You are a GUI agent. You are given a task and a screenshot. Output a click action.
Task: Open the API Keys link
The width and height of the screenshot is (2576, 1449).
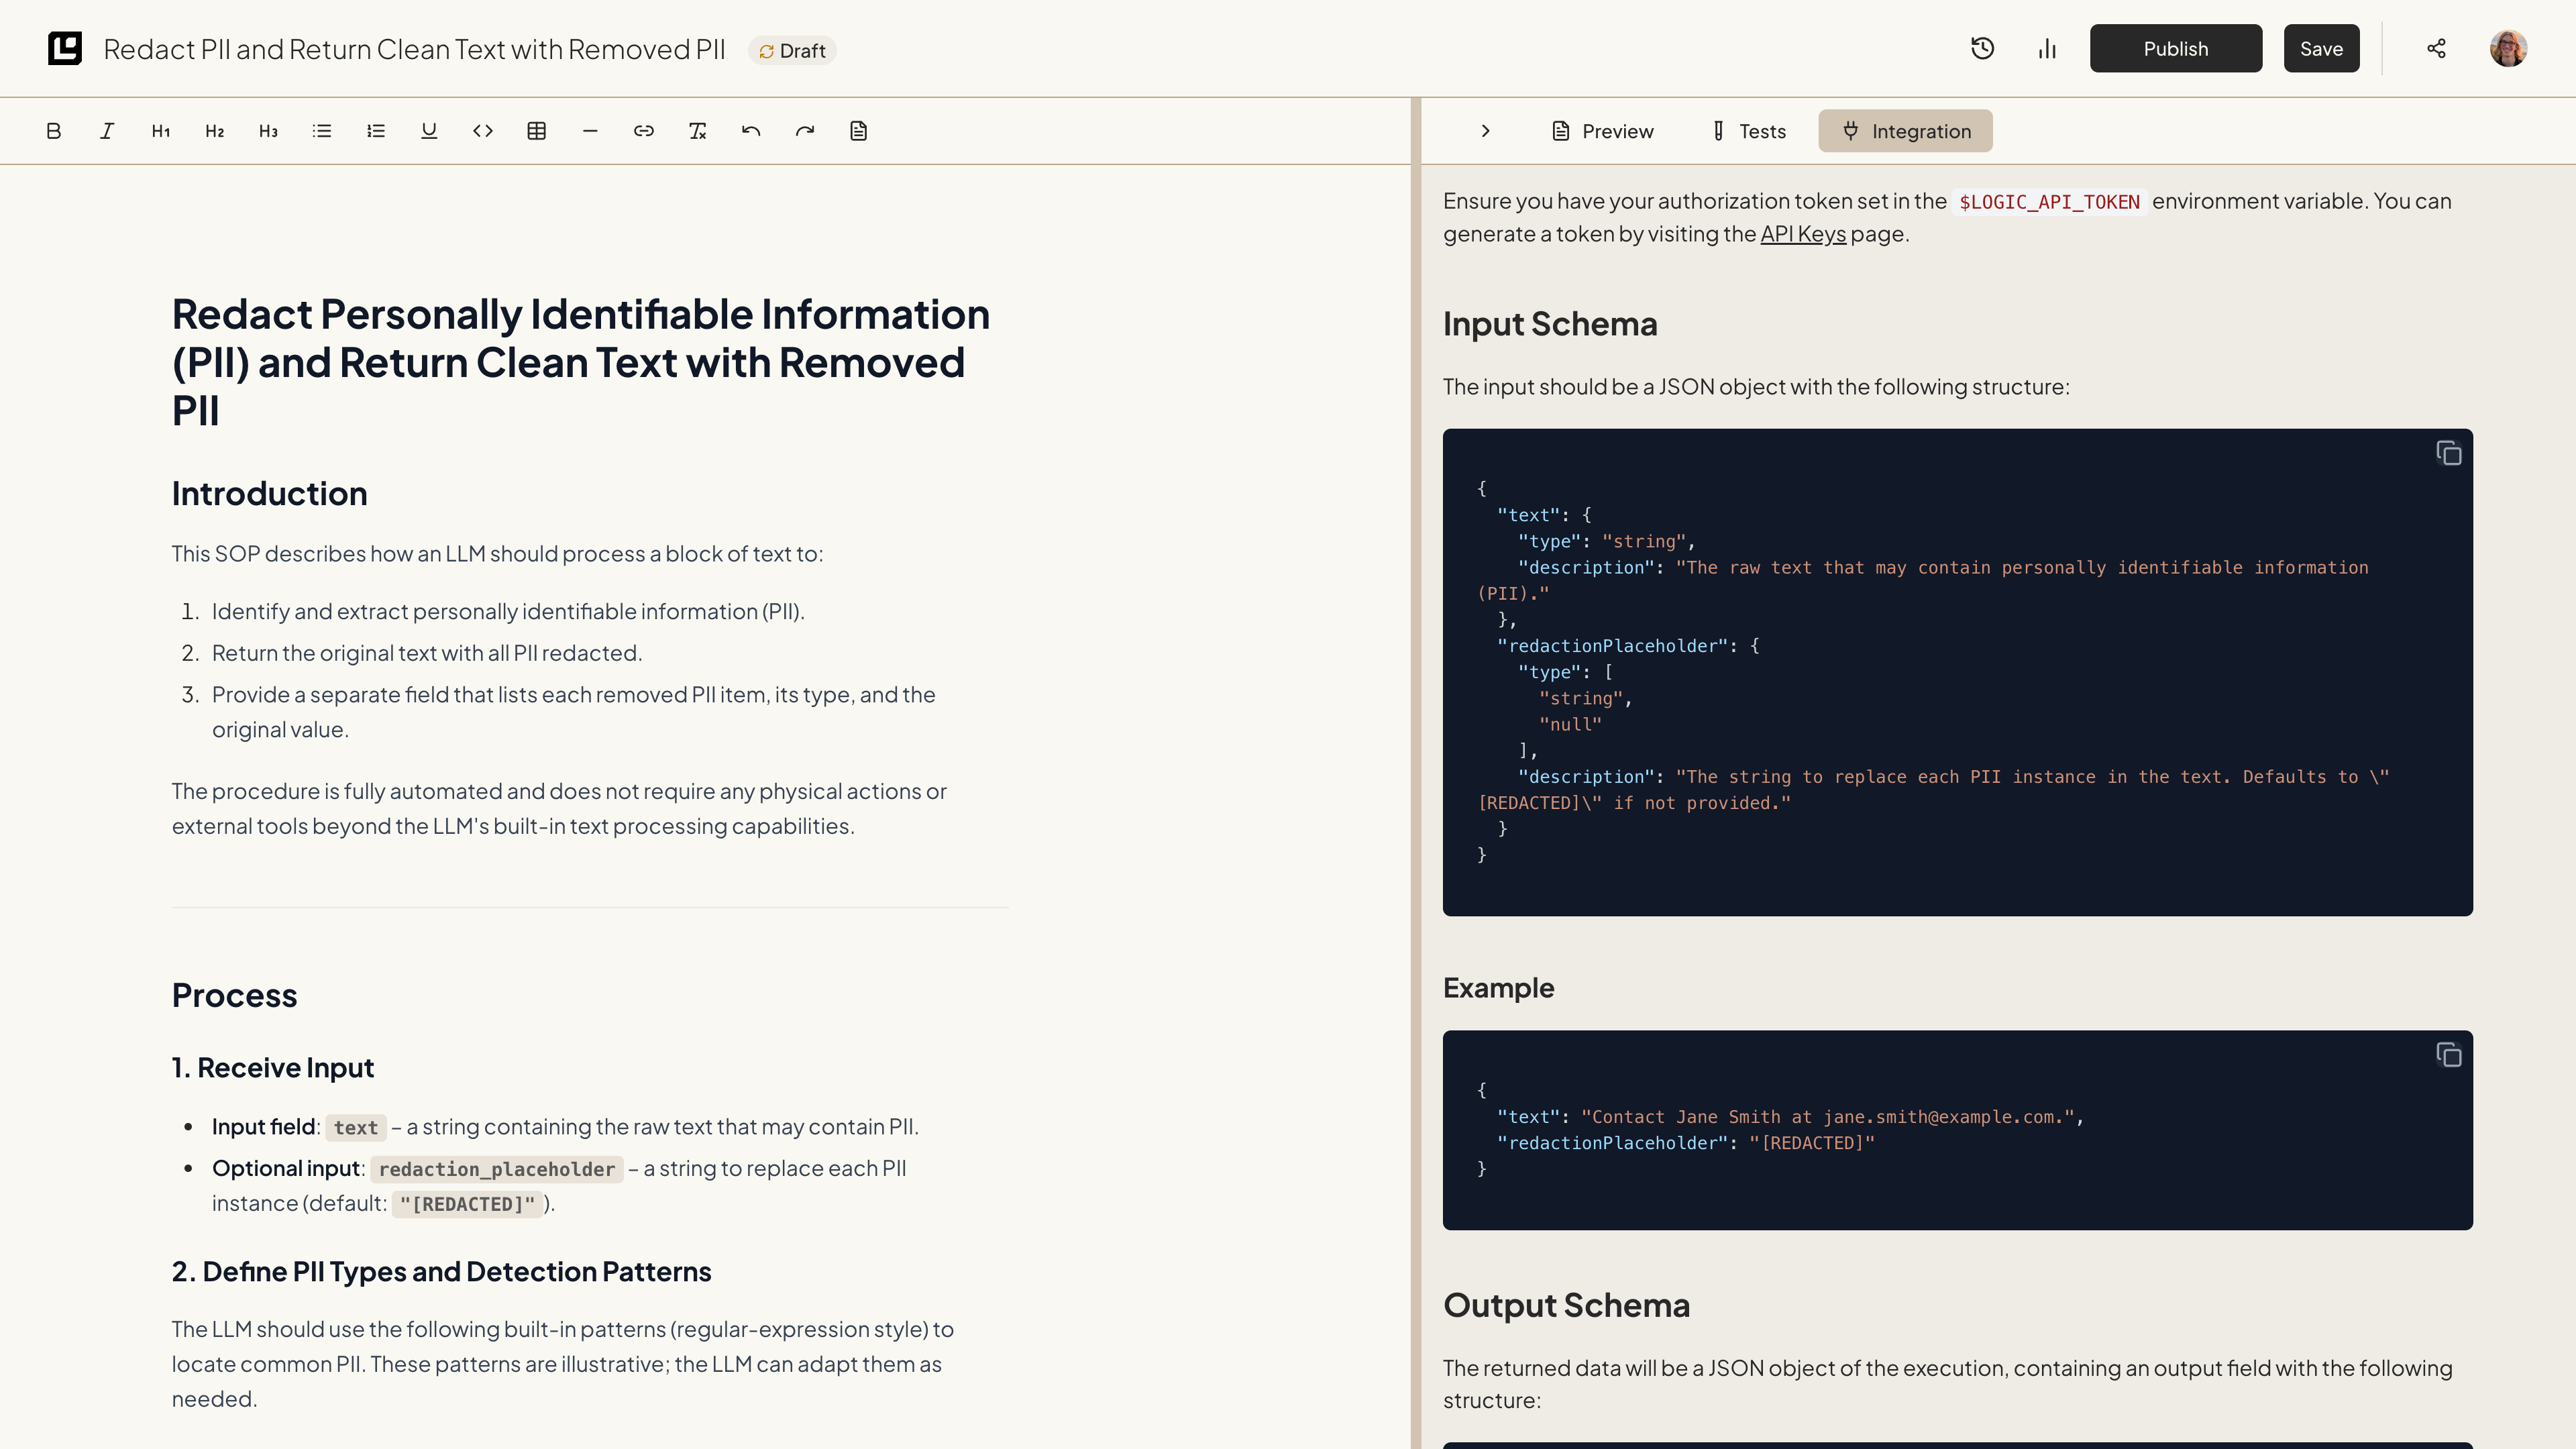coord(1803,234)
